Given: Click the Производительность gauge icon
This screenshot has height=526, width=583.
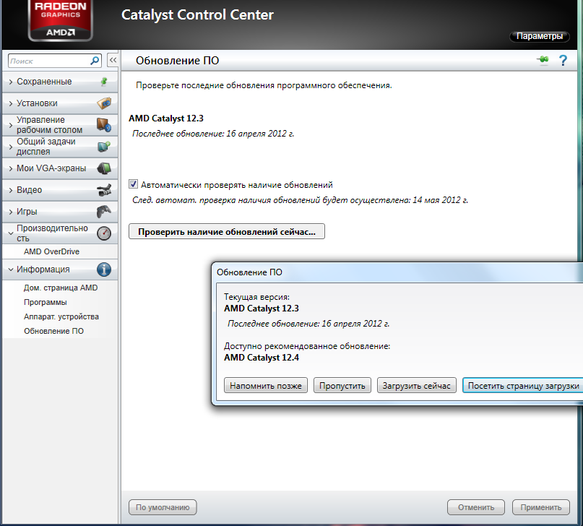Looking at the screenshot, I should pyautogui.click(x=104, y=233).
